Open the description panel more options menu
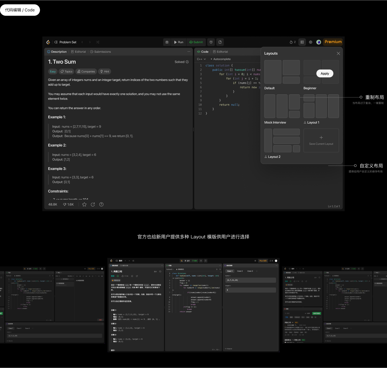Viewport: 387px width, 368px height. [x=189, y=52]
